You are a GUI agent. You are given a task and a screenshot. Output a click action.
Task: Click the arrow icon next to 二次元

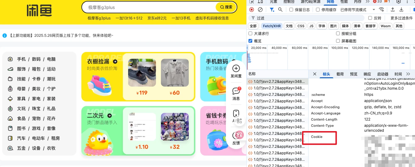tap(110, 116)
